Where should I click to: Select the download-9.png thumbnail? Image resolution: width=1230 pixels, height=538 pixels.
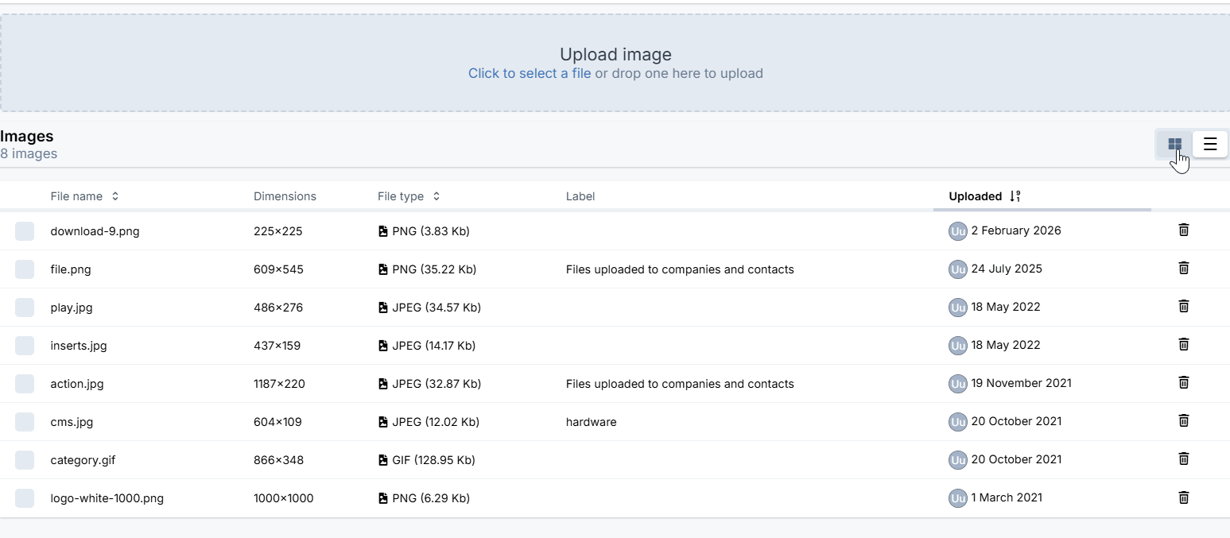click(25, 231)
